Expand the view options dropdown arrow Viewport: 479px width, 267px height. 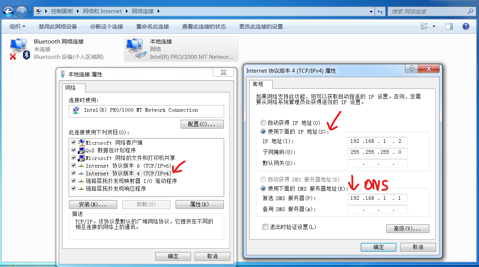(434, 26)
